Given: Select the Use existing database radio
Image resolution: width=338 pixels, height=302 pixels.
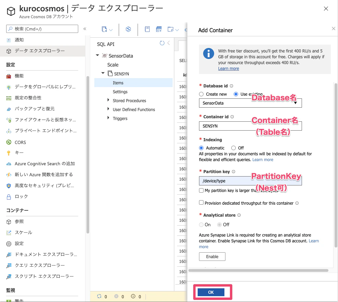Looking at the screenshot, I should point(236,94).
